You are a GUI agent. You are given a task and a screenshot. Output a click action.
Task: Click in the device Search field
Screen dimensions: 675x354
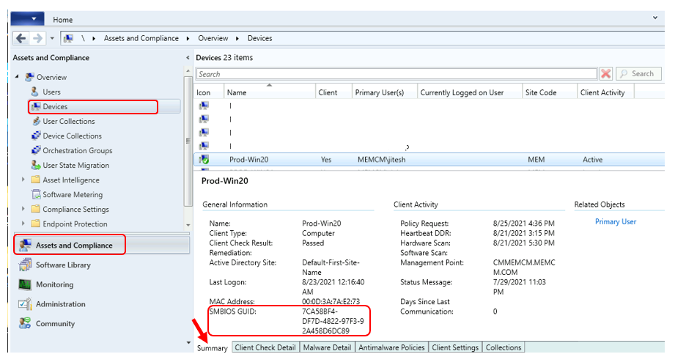tap(396, 74)
